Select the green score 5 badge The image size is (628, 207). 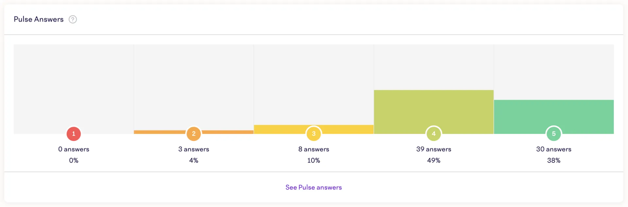click(x=554, y=134)
